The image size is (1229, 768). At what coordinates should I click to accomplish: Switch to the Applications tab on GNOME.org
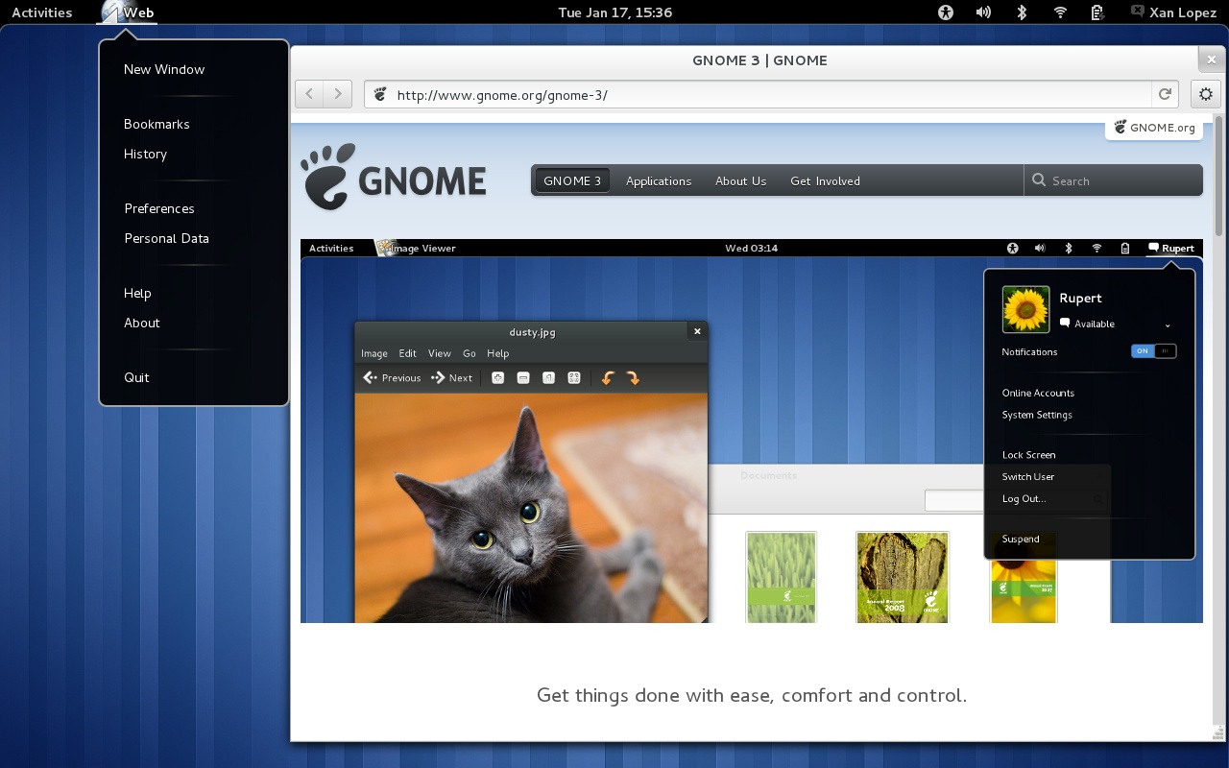[659, 180]
